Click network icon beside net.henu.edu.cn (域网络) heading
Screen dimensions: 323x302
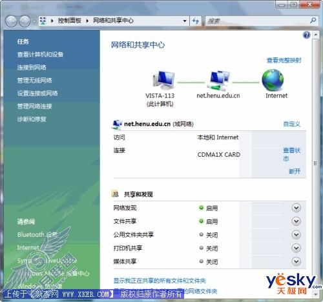click(117, 125)
